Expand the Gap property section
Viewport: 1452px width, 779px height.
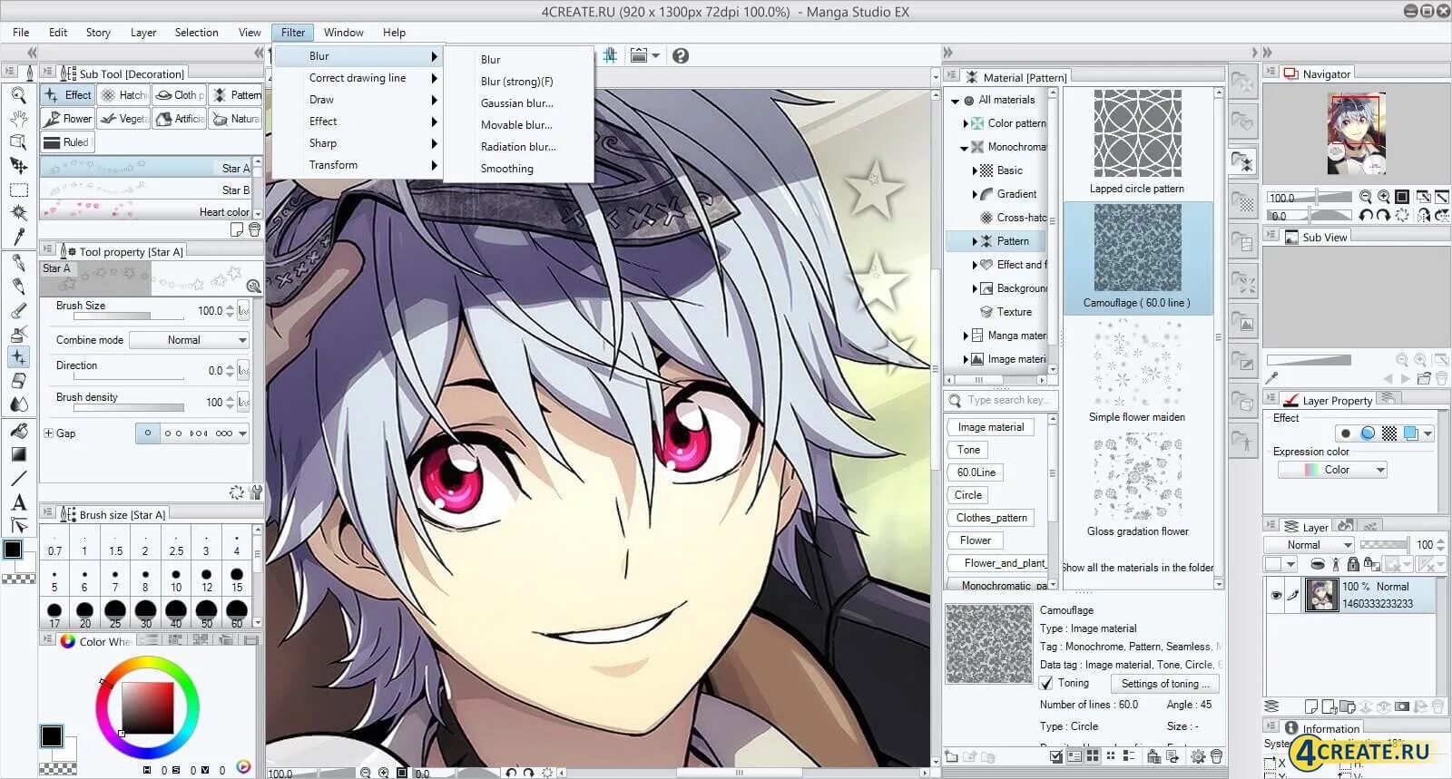[x=49, y=433]
